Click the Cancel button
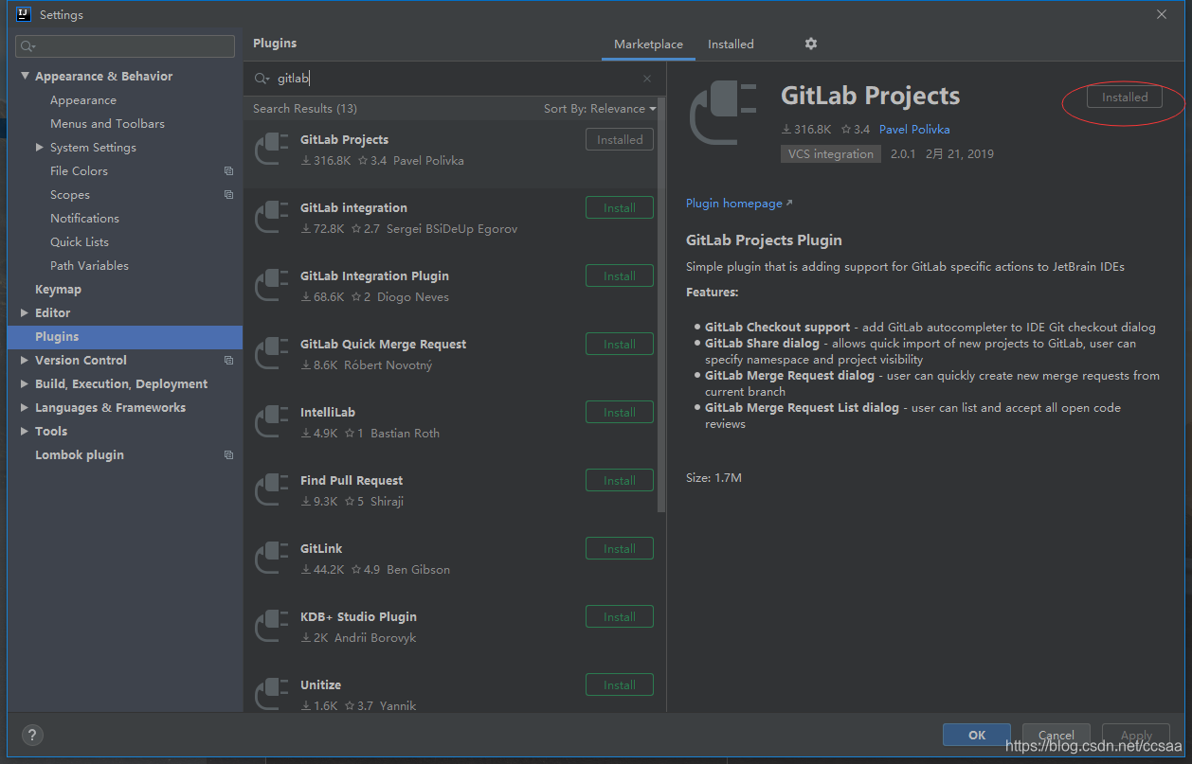This screenshot has width=1192, height=764. click(1057, 735)
